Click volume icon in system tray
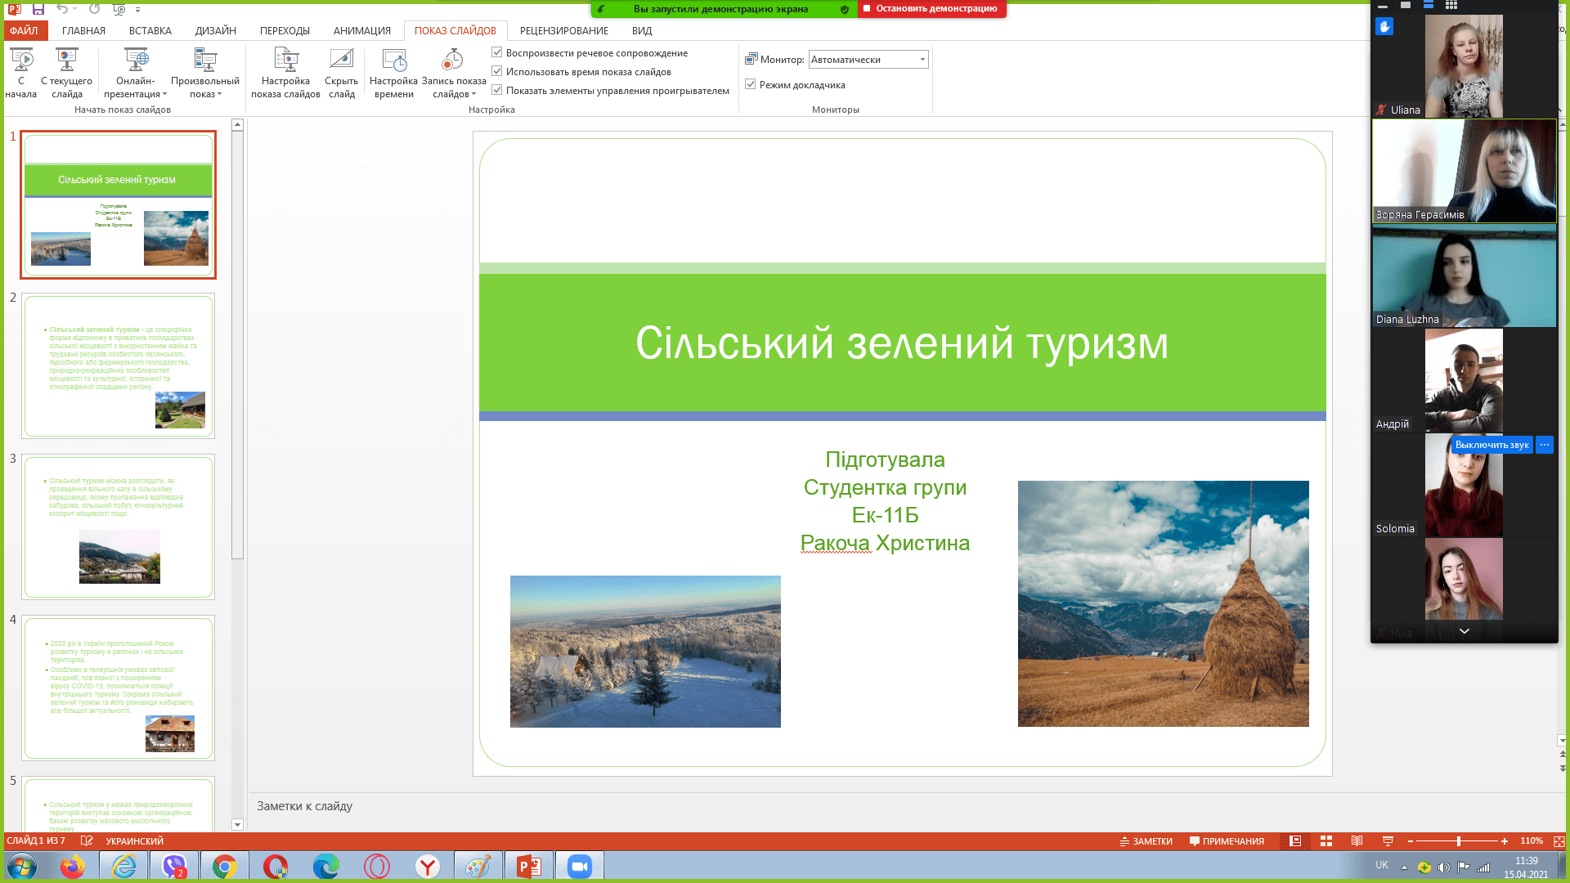 [x=1443, y=867]
